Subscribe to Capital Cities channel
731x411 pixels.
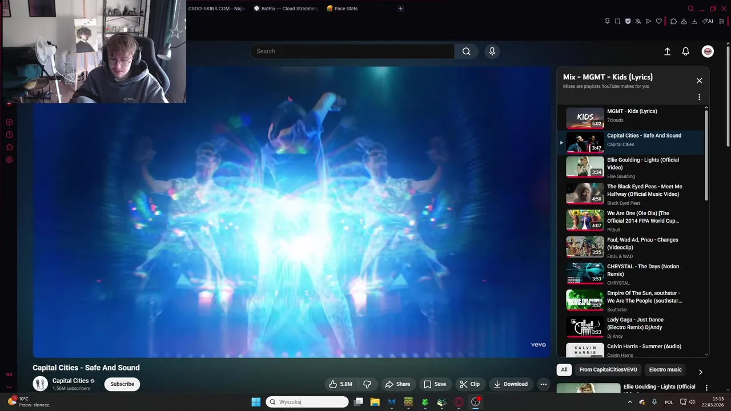click(122, 384)
